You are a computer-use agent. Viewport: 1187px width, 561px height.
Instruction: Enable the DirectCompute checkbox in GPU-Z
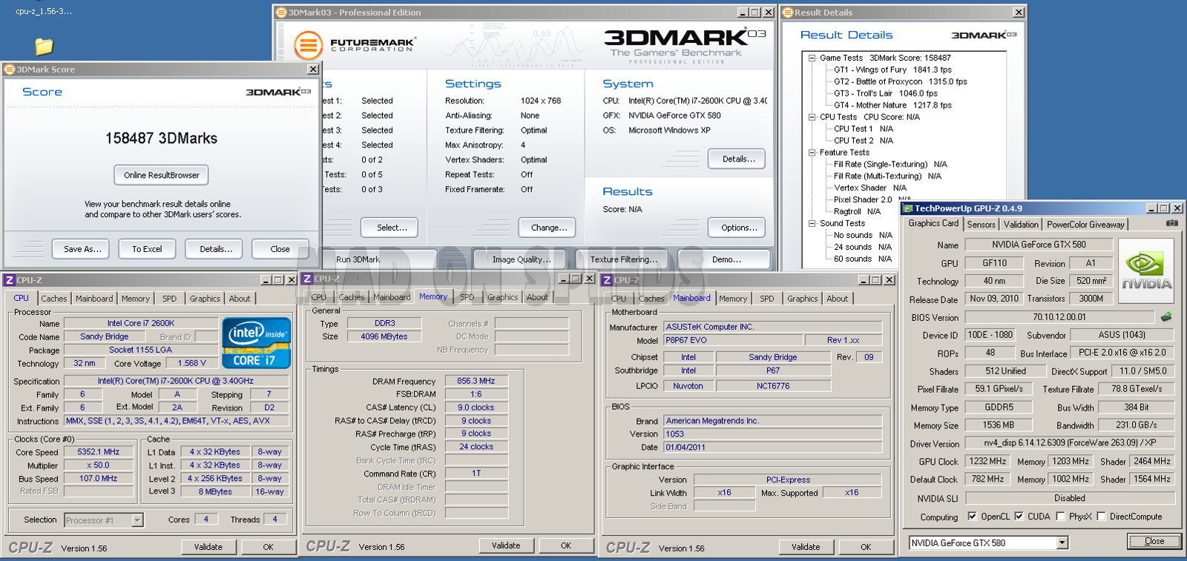[x=1101, y=517]
